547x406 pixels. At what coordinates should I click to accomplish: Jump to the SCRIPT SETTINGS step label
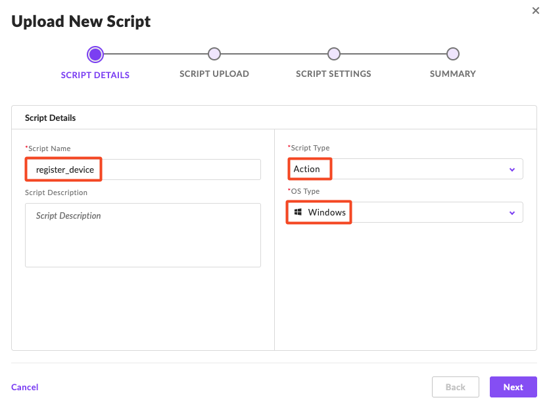coord(333,74)
